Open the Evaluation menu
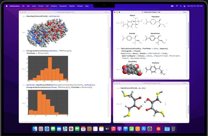The width and height of the screenshot is (208, 136). click(x=63, y=6)
